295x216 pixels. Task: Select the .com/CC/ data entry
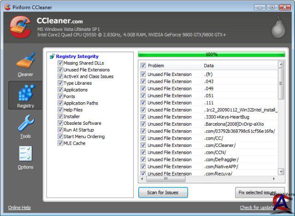(x=213, y=138)
